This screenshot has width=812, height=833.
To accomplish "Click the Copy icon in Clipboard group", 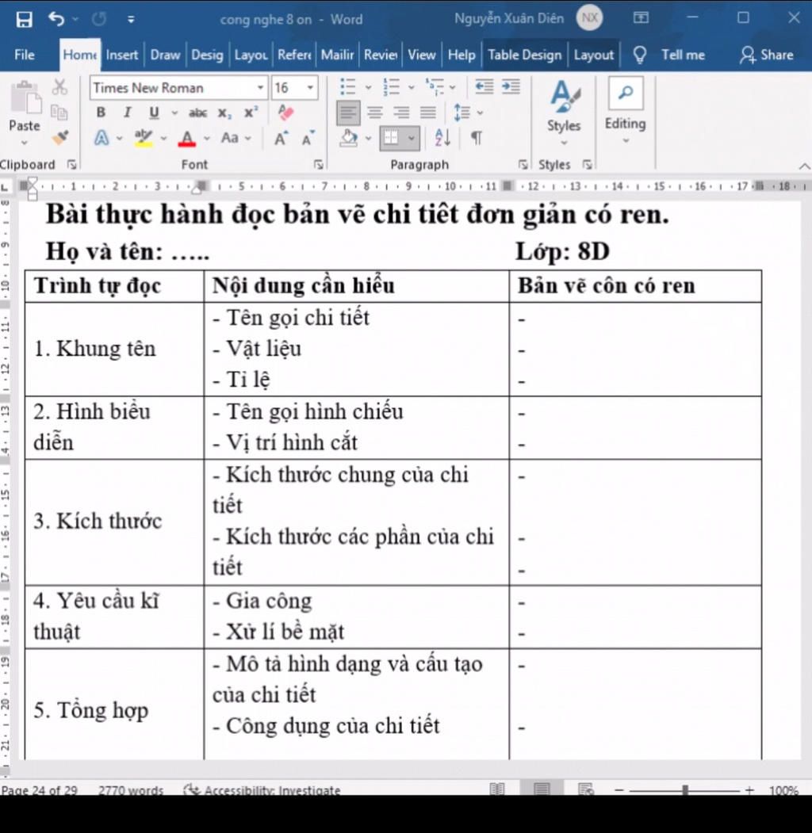I will tap(59, 112).
